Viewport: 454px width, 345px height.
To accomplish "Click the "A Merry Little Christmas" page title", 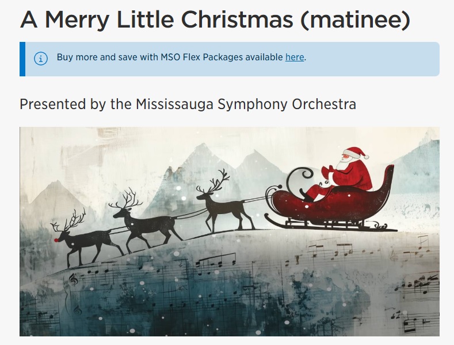I will (154, 21).
